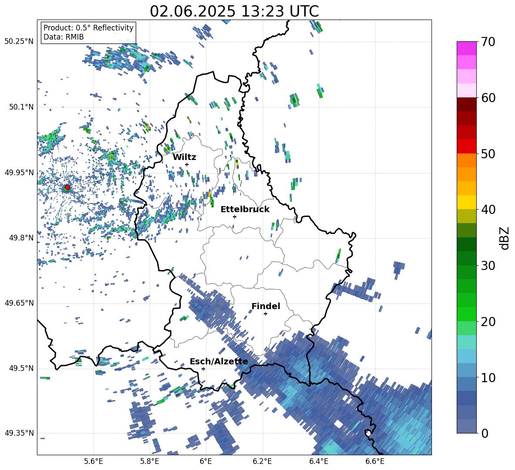Click the longitude label 6.6°E
Image resolution: width=515 pixels, height=470 pixels.
[x=375, y=461]
